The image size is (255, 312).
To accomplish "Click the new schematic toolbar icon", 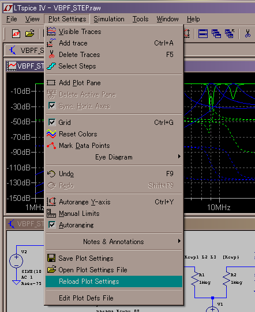I will (16, 33).
